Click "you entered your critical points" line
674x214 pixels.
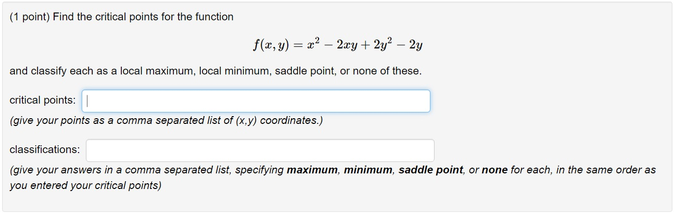click(85, 186)
